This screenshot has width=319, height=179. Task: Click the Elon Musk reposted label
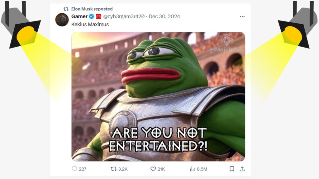[x=92, y=9]
